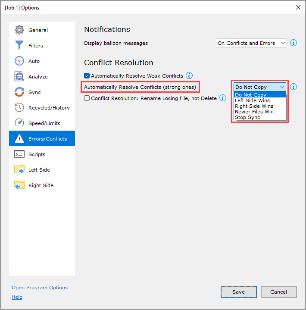
Task: Pick Stop Sync in the conflict list
Action: (x=248, y=117)
